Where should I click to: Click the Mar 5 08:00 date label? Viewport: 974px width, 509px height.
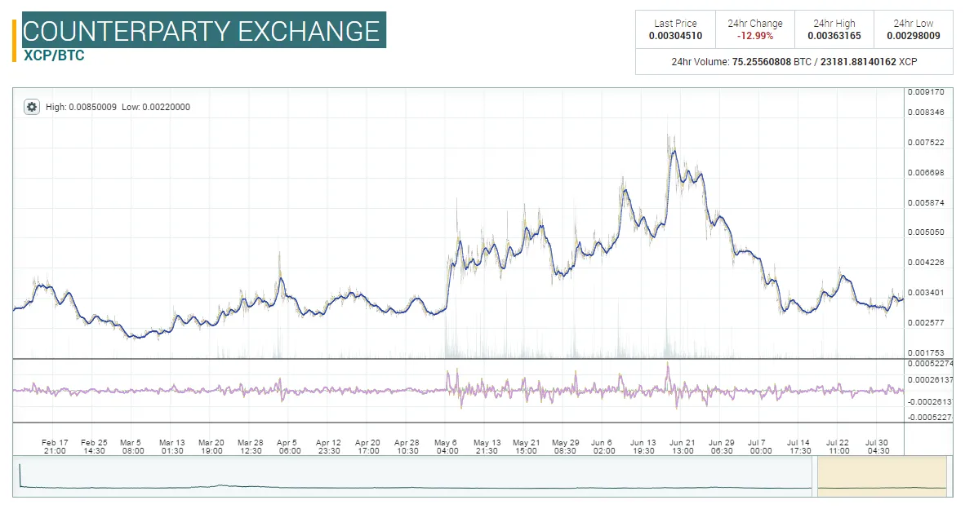pyautogui.click(x=132, y=447)
